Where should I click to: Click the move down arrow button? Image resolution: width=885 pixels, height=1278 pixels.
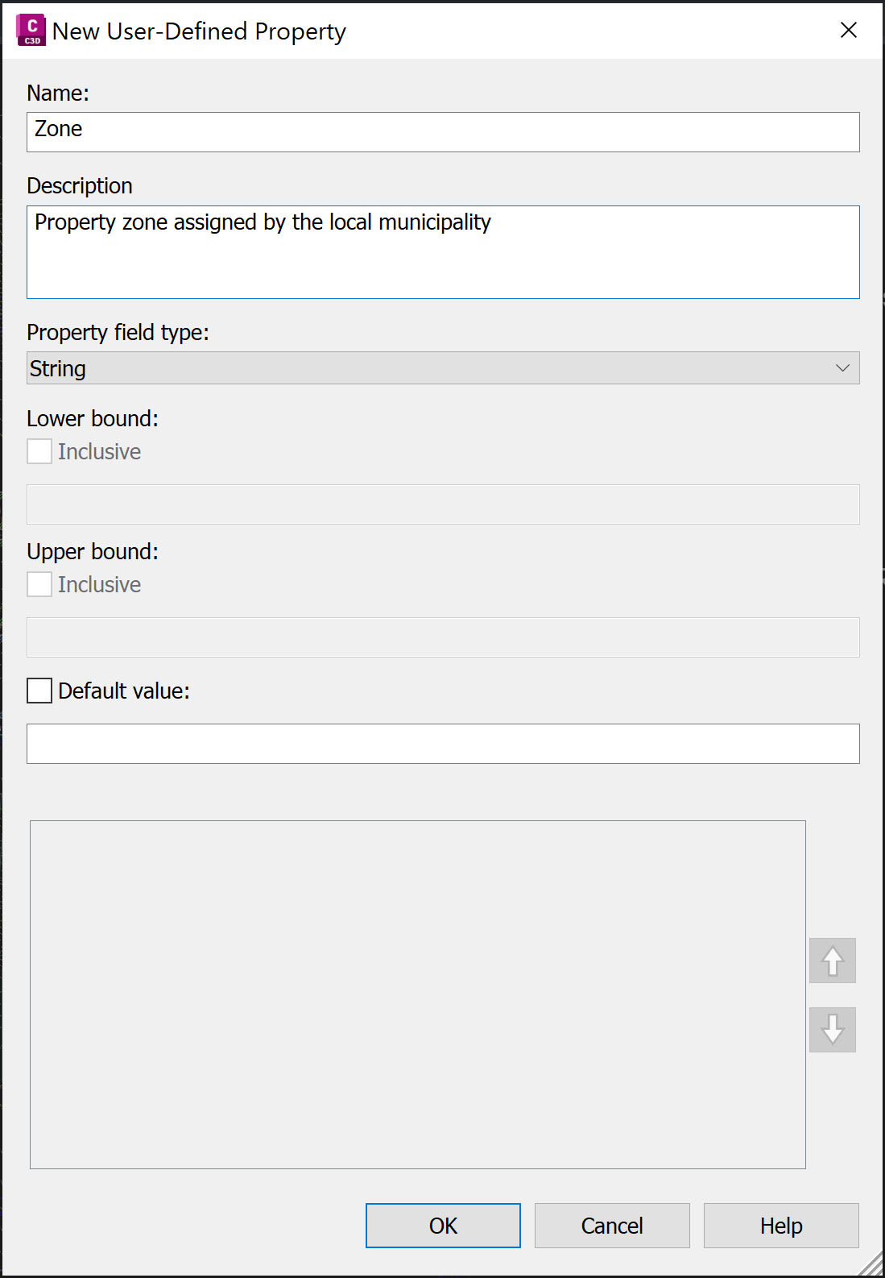click(x=833, y=1030)
